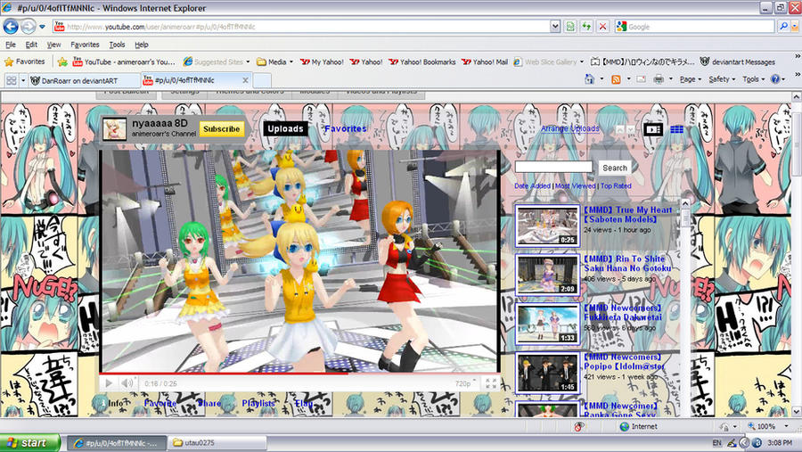The image size is (802, 452).
Task: Open the recent pages dropdown arrow
Action: [42, 27]
